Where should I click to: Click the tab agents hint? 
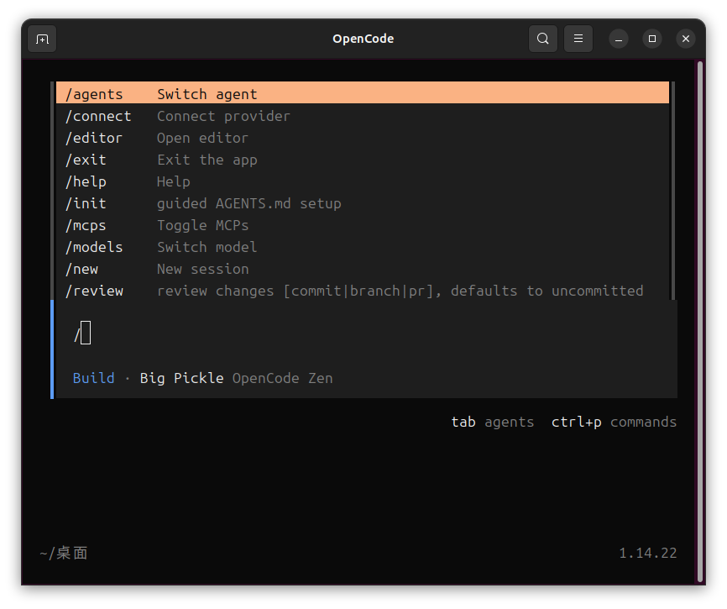pyautogui.click(x=493, y=422)
